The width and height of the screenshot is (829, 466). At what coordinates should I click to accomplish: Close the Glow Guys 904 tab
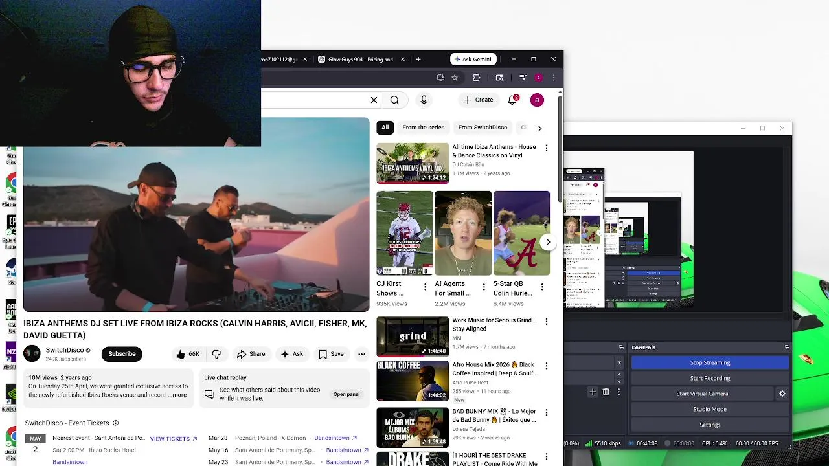(x=403, y=59)
